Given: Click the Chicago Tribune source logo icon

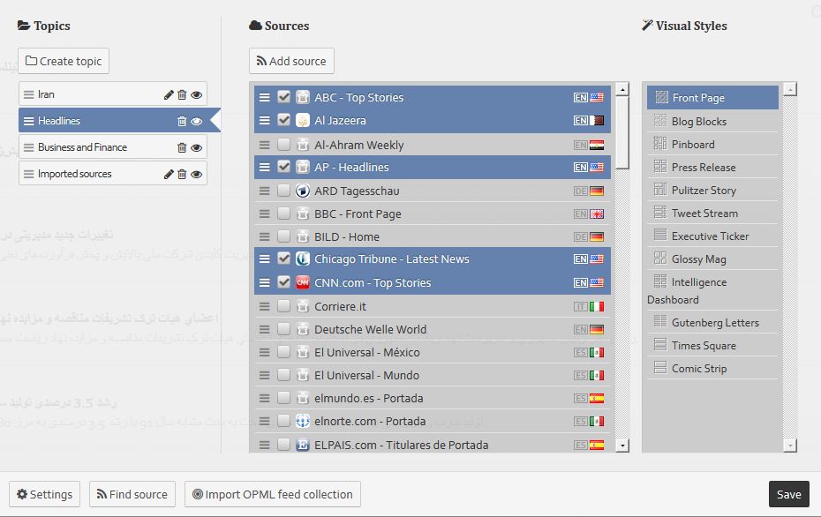Looking at the screenshot, I should click(303, 259).
